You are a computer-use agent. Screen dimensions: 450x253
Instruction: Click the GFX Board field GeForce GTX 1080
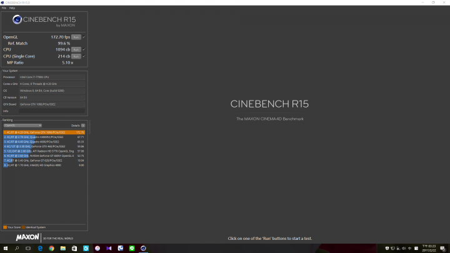52,104
